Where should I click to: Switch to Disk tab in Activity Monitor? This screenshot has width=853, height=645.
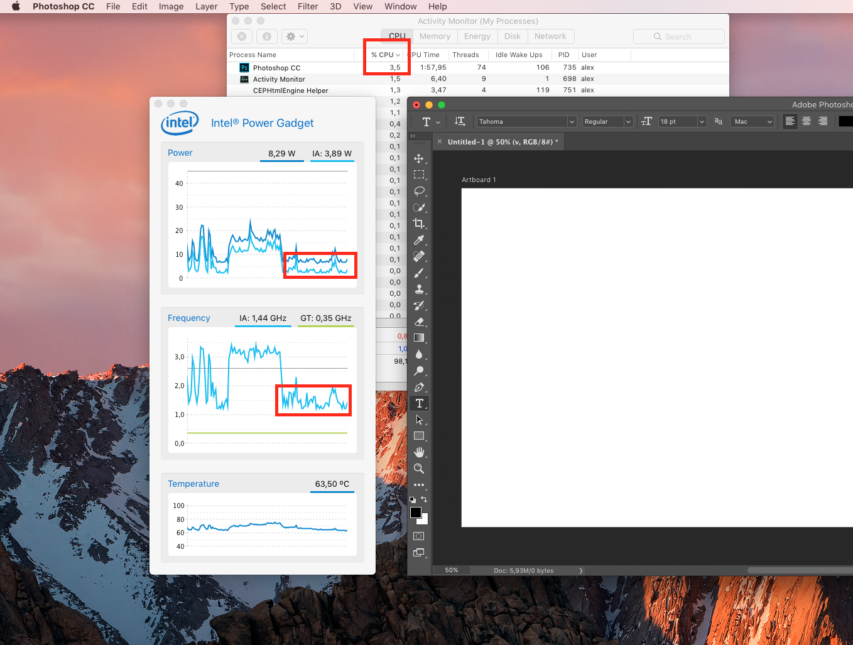[x=513, y=36]
